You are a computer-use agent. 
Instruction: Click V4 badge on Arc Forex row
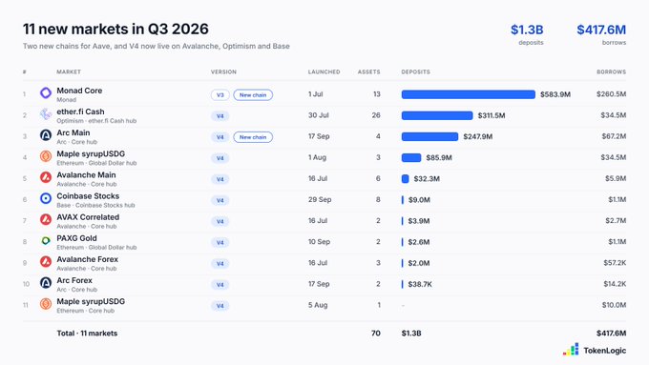[x=220, y=285]
